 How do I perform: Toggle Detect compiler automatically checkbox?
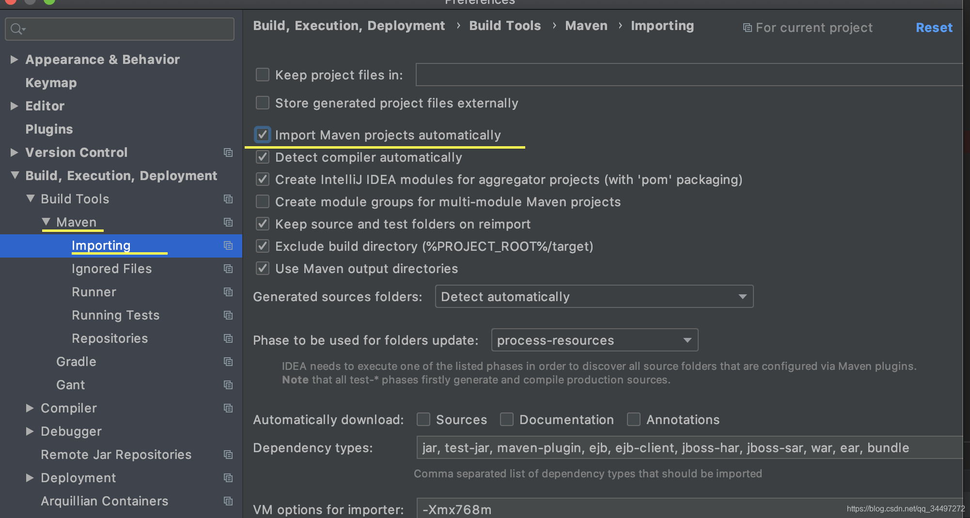(263, 157)
